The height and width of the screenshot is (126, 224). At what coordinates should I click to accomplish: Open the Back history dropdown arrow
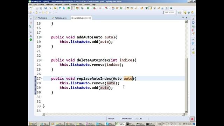[50, 13]
